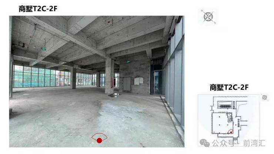The height and width of the screenshot is (154, 274).
Task: Click the staircase symbol at floor plan bottom
Action: (235, 139)
